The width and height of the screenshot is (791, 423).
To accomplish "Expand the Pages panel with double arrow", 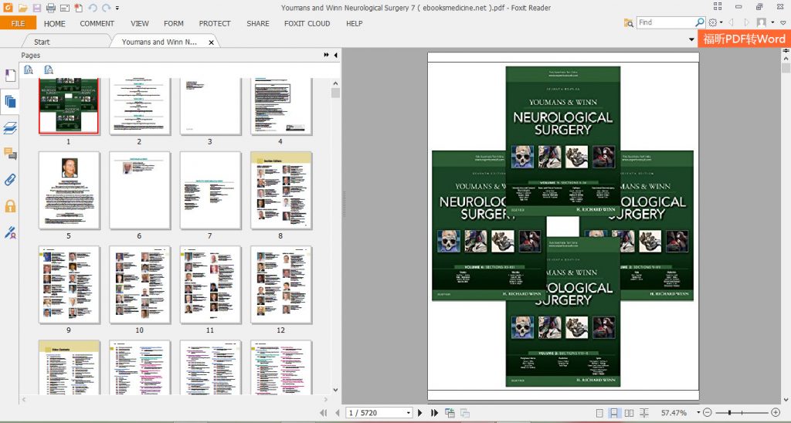I will [327, 55].
